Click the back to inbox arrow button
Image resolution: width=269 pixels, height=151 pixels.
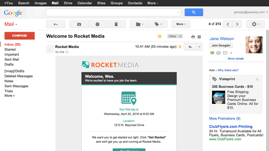coord(56,24)
